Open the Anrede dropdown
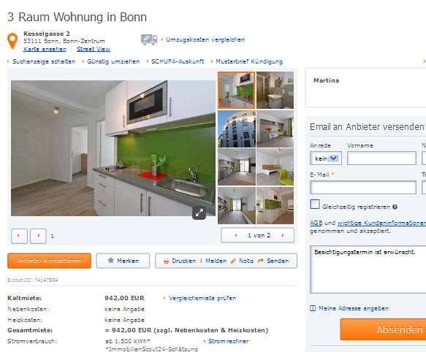426x352 pixels. point(325,158)
